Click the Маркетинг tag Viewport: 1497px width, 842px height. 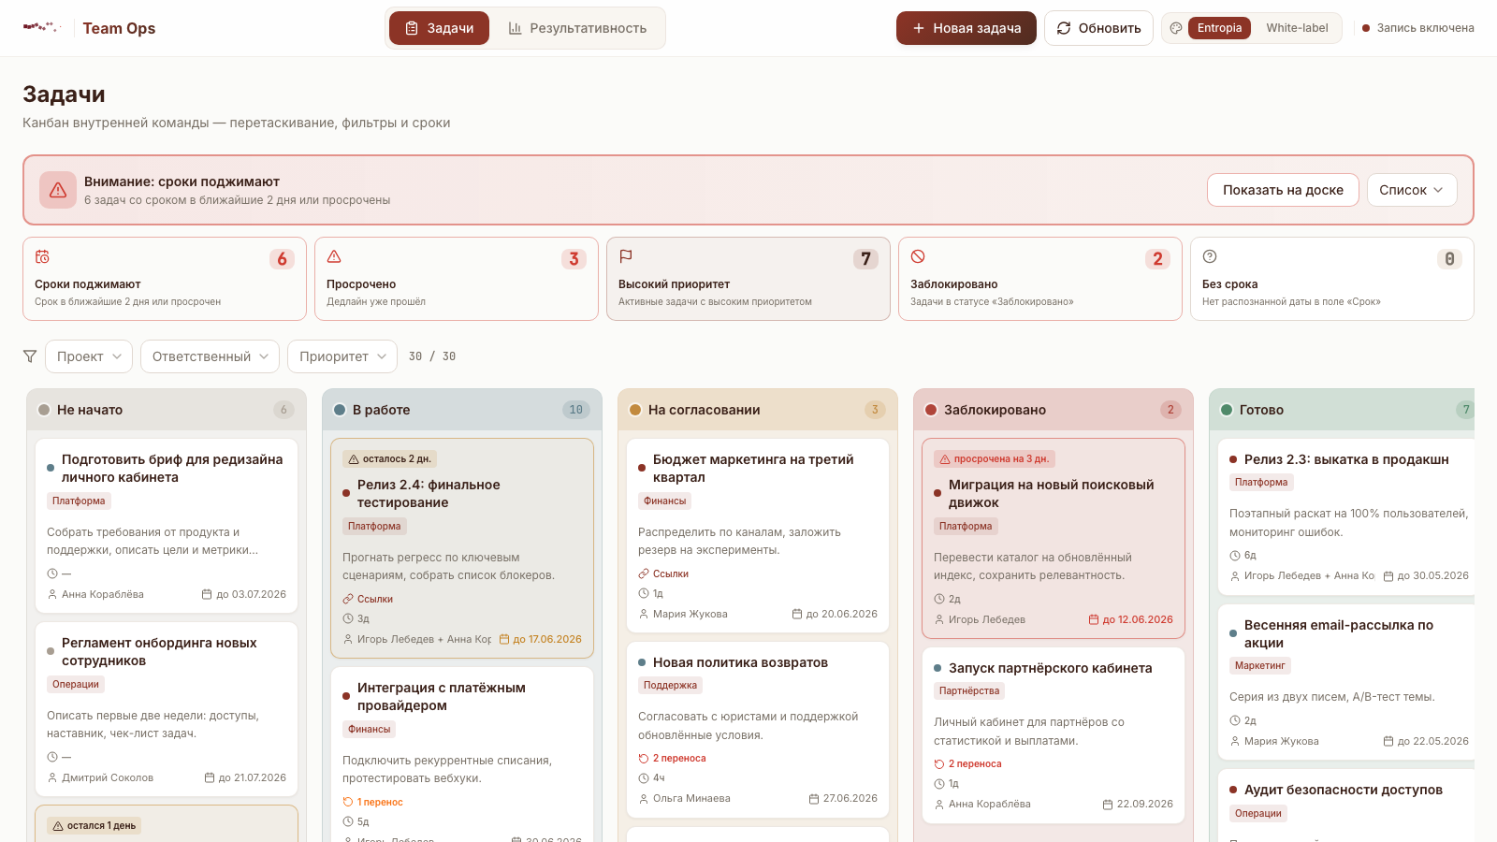pos(1260,666)
